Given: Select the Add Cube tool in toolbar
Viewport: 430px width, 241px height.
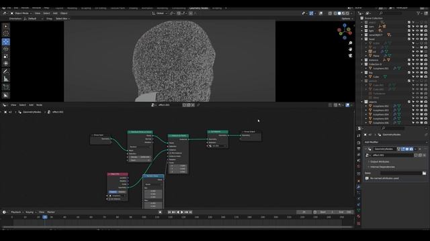Looking at the screenshot, I should tap(6, 87).
